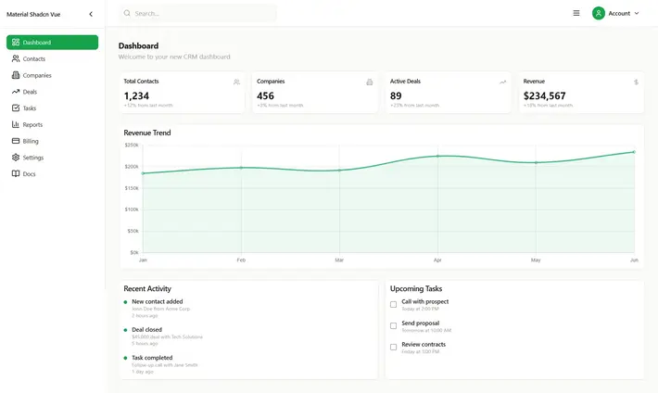
Task: Expand the Account dropdown chevron
Action: (x=637, y=13)
